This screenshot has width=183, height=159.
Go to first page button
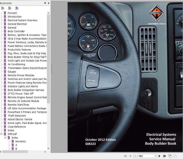[125, 156]
